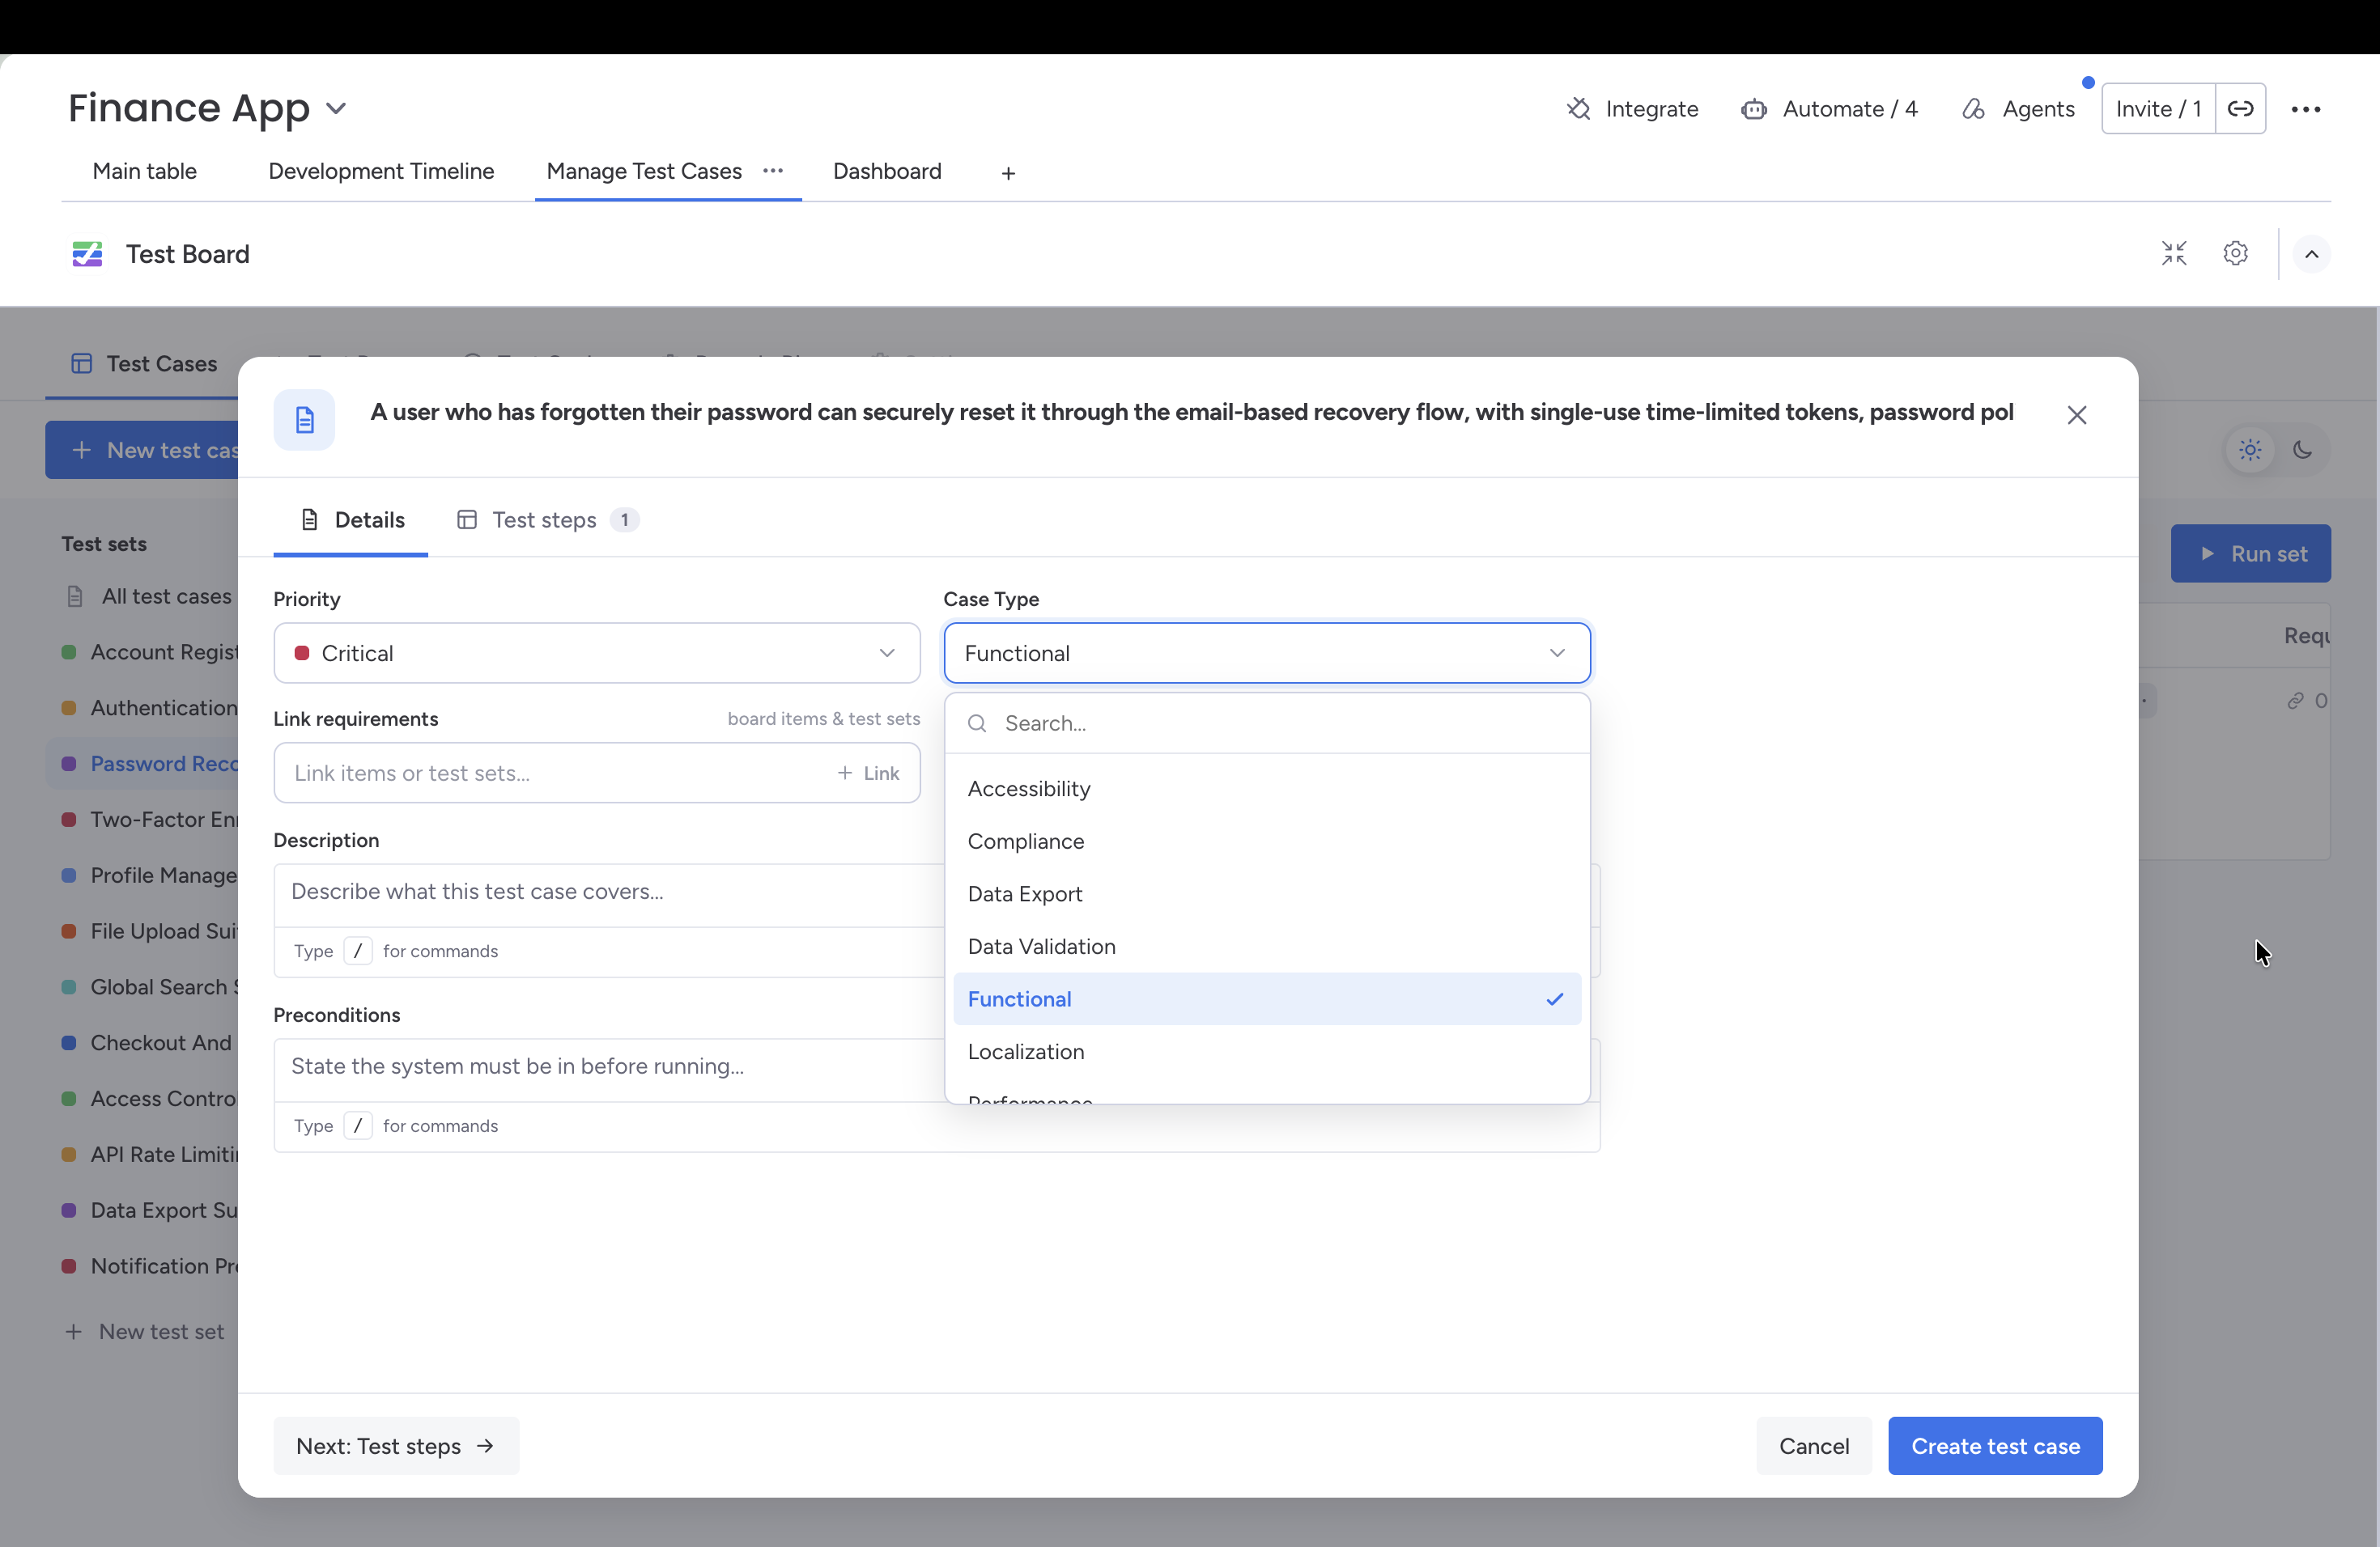Click the Run set button

(2250, 553)
